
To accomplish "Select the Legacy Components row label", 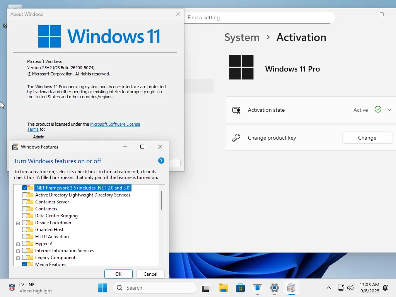I will pos(56,257).
